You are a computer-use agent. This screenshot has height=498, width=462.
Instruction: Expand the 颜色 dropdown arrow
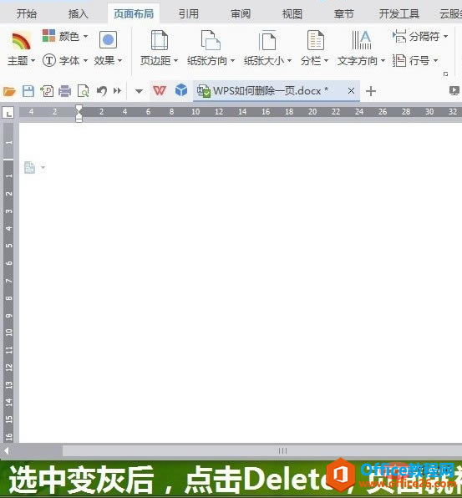tap(85, 36)
